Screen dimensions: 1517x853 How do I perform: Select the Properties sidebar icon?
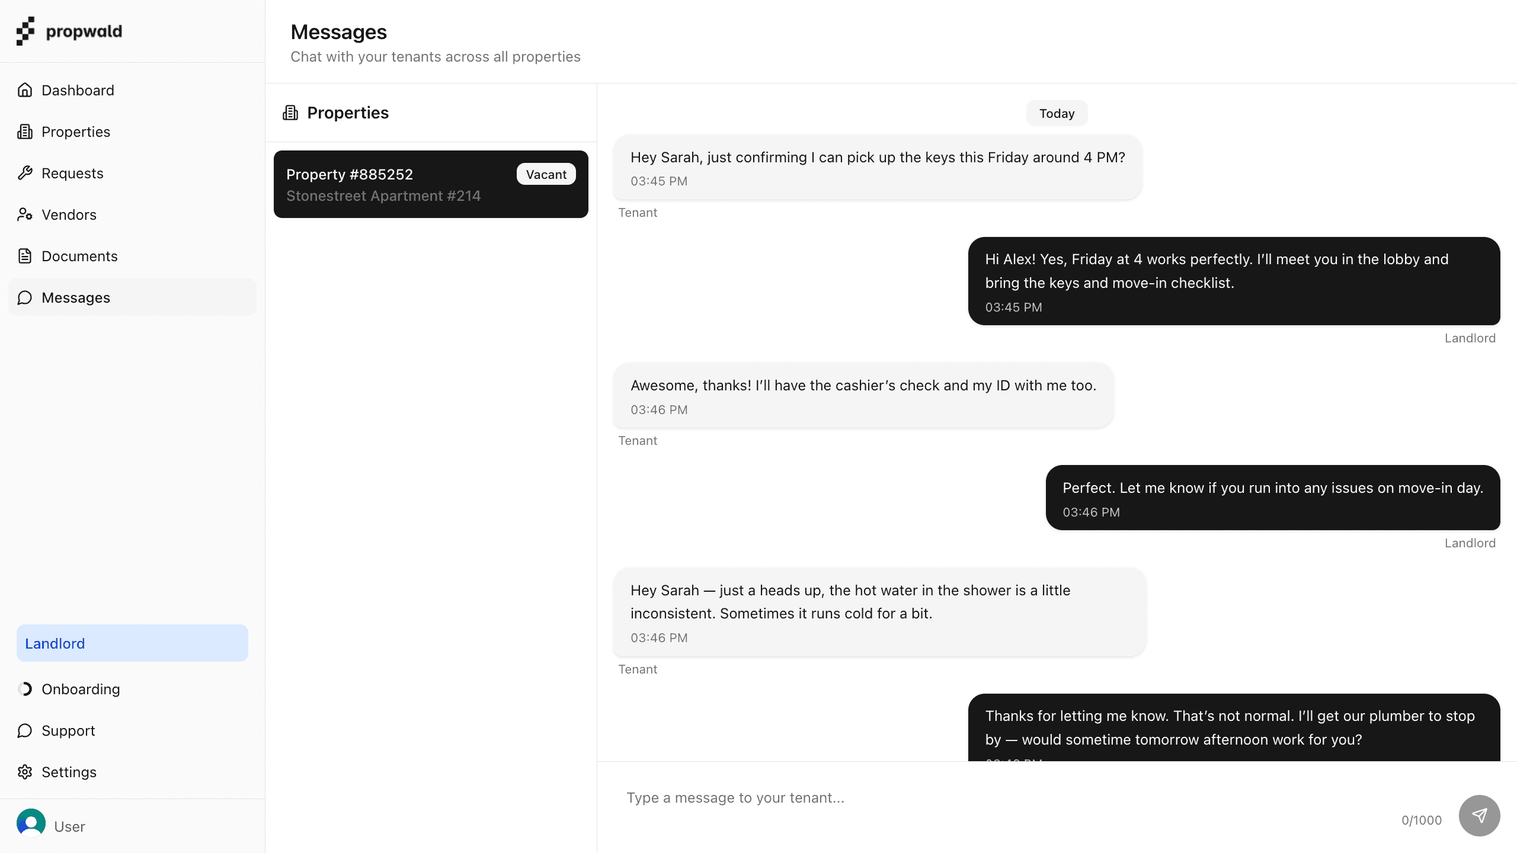pyautogui.click(x=25, y=132)
